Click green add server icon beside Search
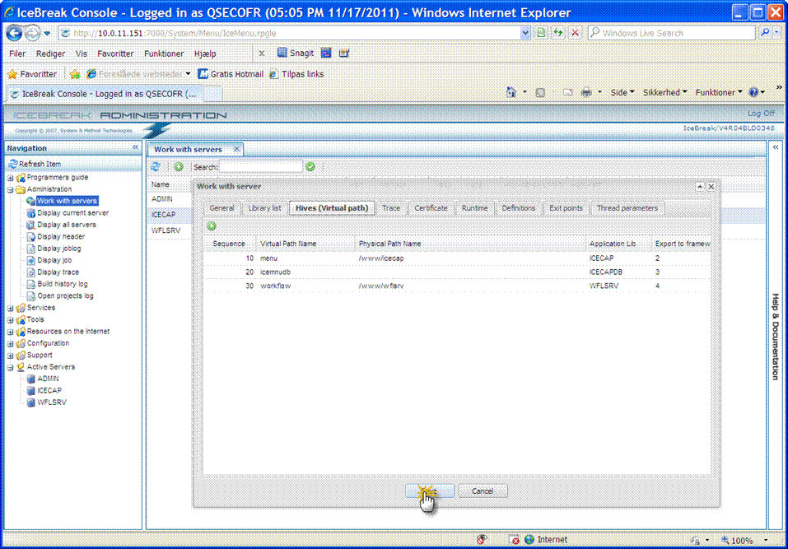The image size is (788, 549). click(x=179, y=167)
